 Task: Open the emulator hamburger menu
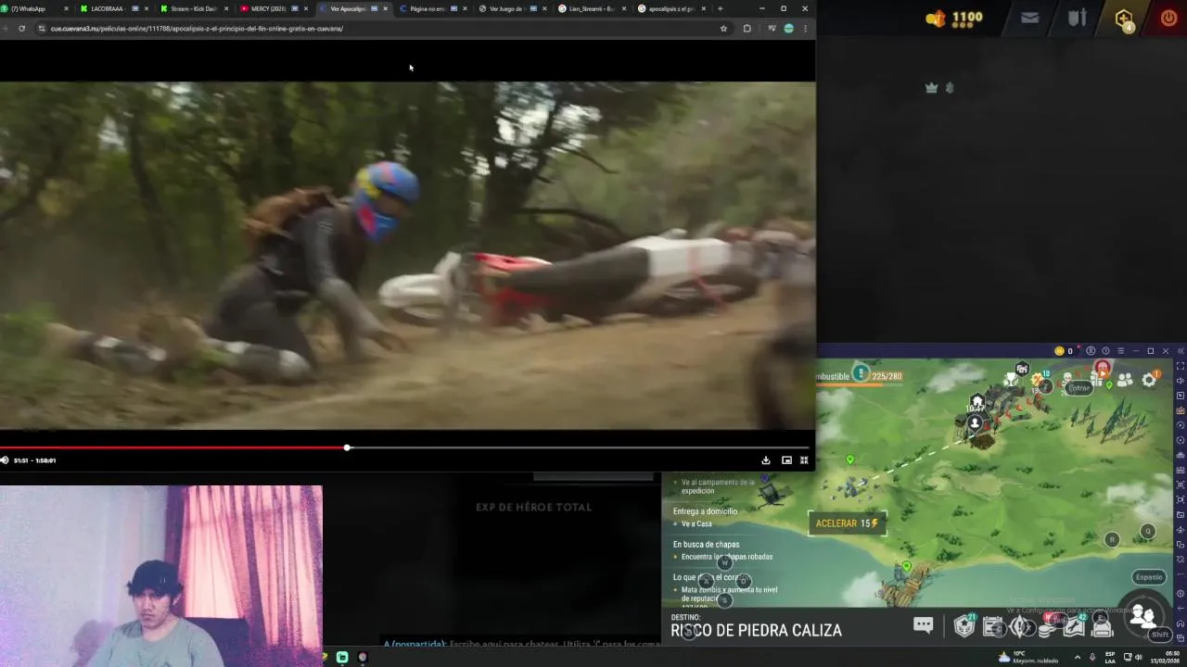1120,351
